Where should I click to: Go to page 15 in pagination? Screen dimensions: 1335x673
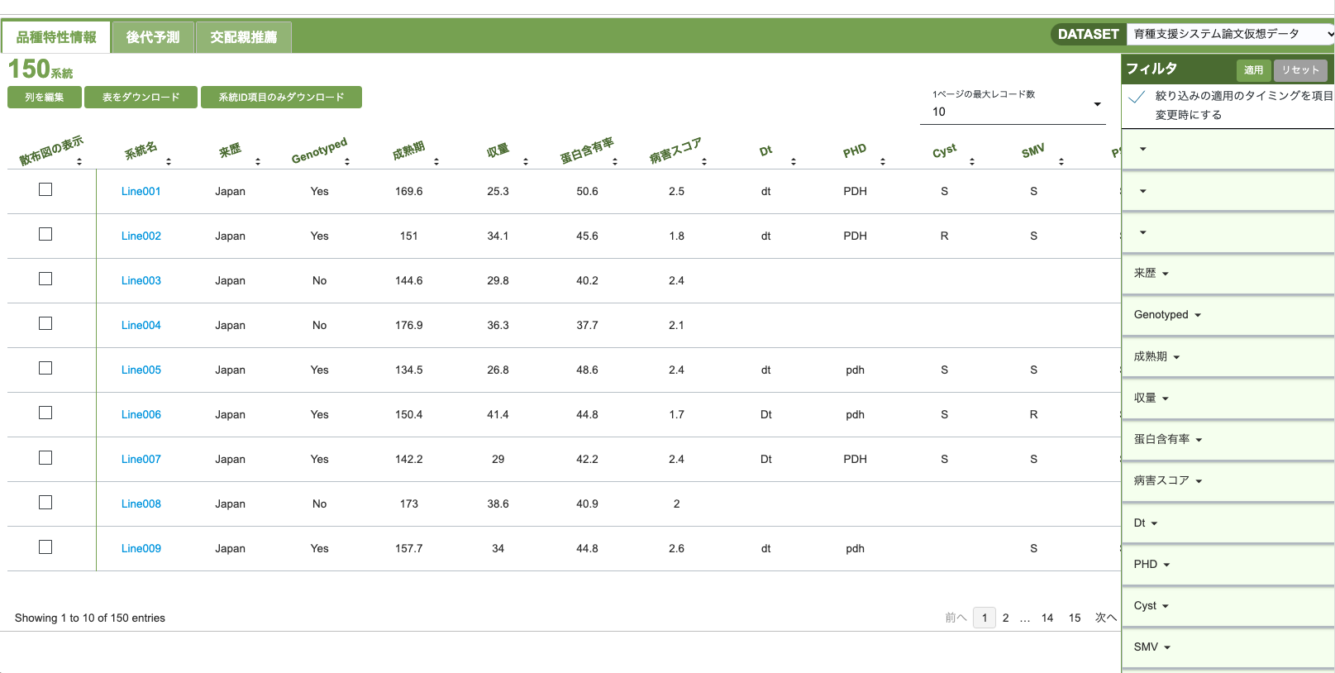tap(1075, 618)
